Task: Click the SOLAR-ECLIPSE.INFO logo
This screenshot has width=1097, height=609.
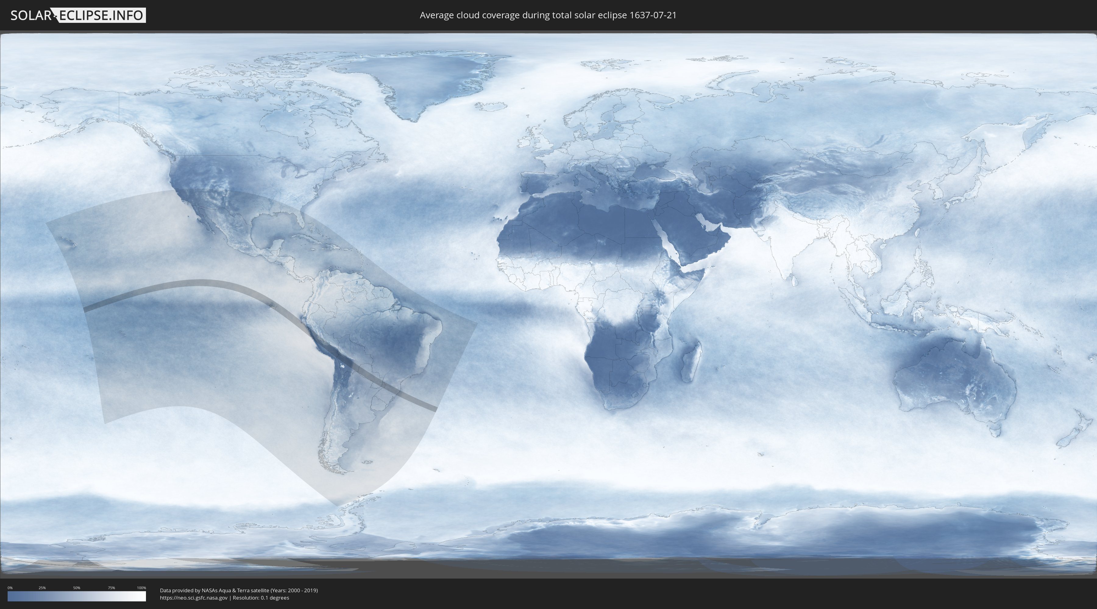Action: click(x=78, y=15)
